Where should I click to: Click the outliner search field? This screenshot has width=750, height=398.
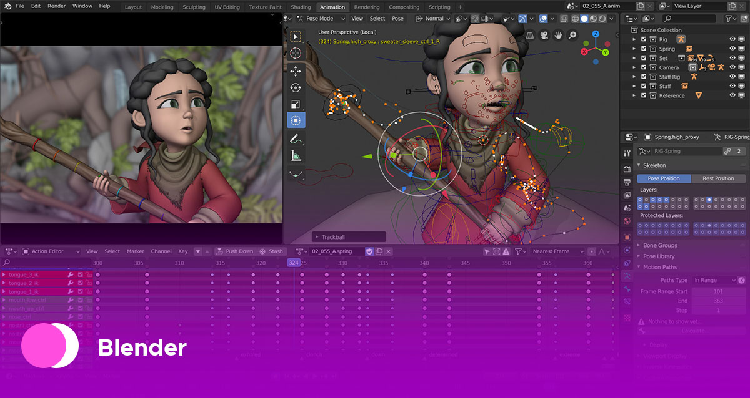pyautogui.click(x=691, y=19)
